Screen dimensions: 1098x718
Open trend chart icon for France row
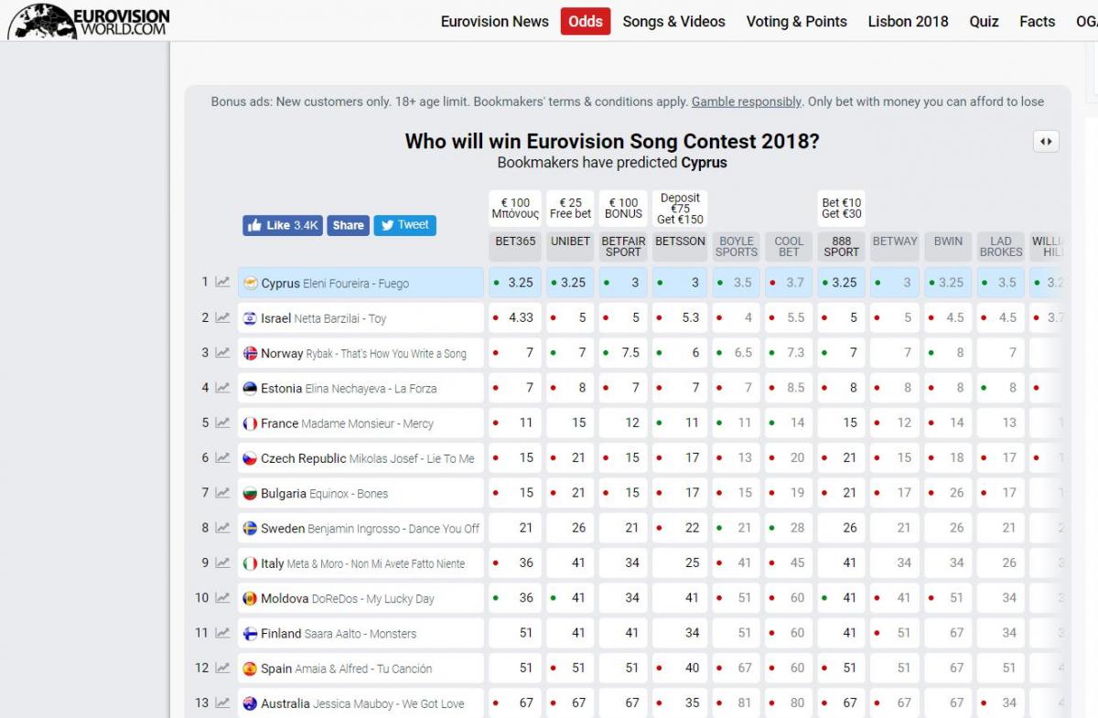tap(222, 423)
